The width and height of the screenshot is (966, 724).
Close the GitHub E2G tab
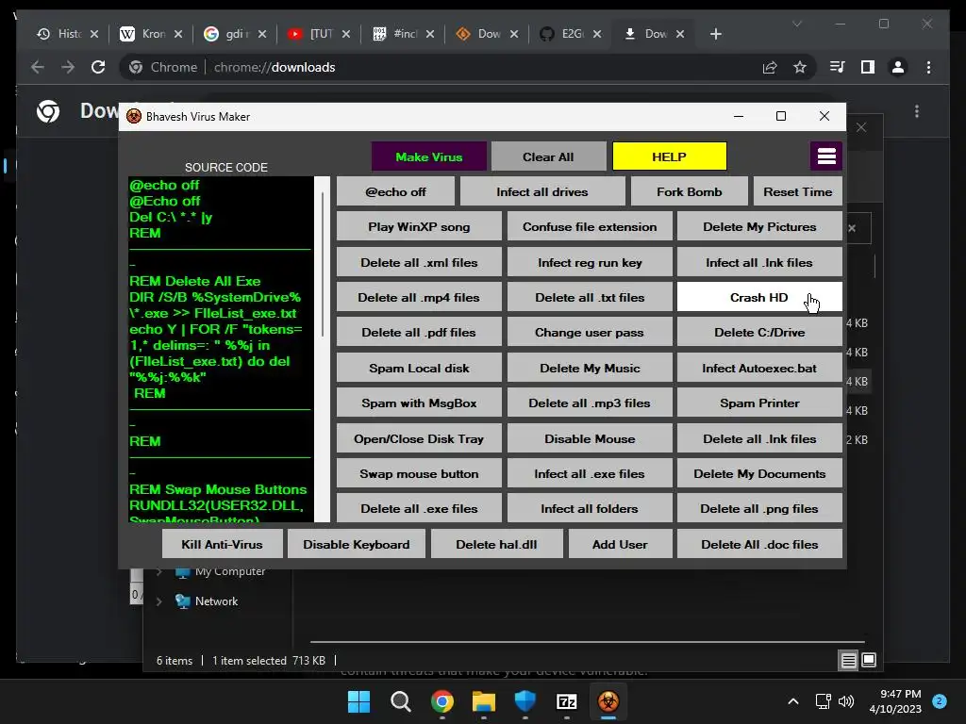597,34
